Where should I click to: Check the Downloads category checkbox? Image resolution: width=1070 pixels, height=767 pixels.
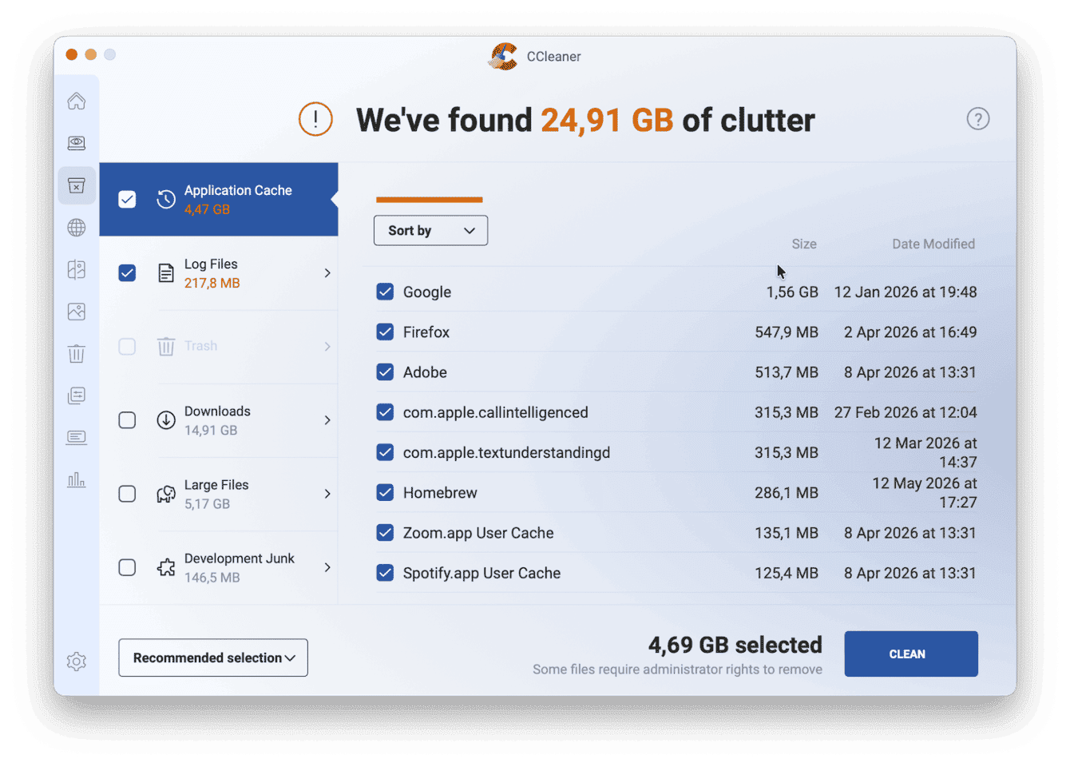(x=127, y=420)
